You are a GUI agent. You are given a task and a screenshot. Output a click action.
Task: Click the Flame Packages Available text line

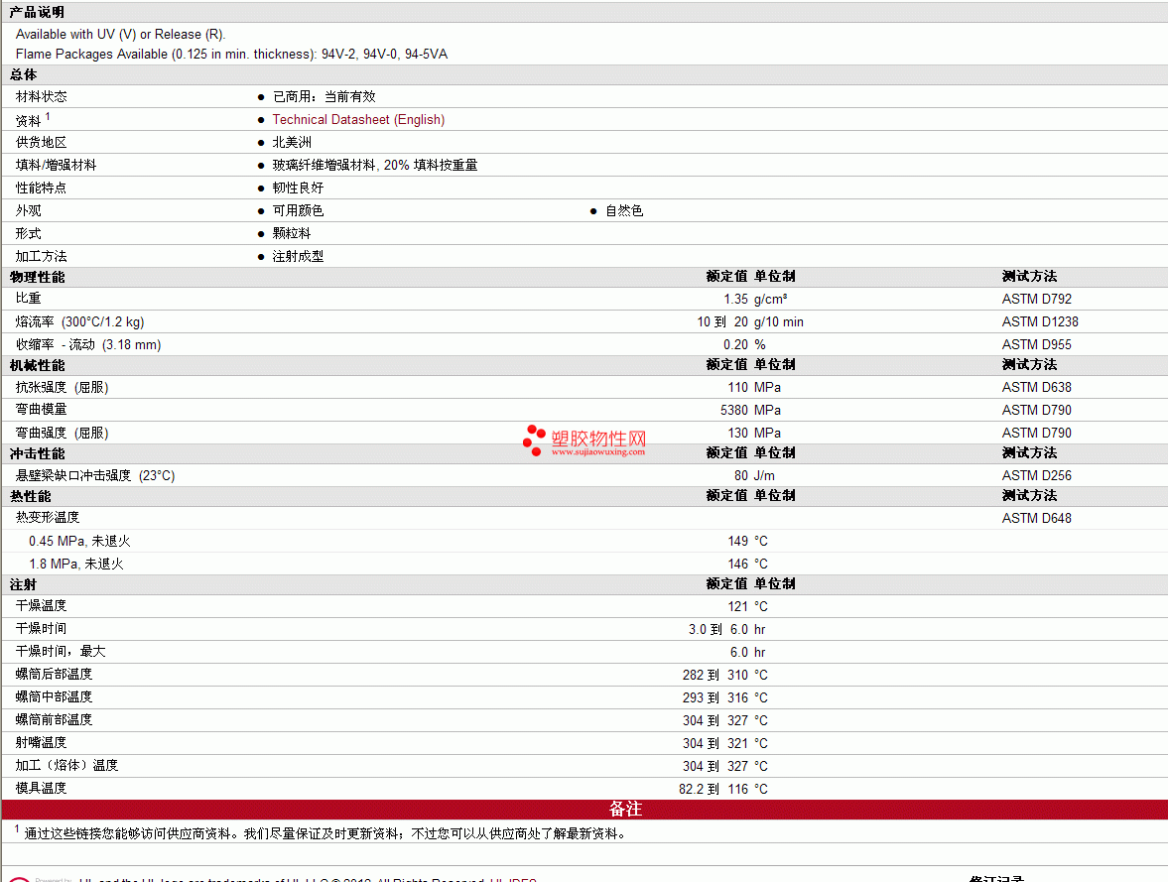[231, 55]
